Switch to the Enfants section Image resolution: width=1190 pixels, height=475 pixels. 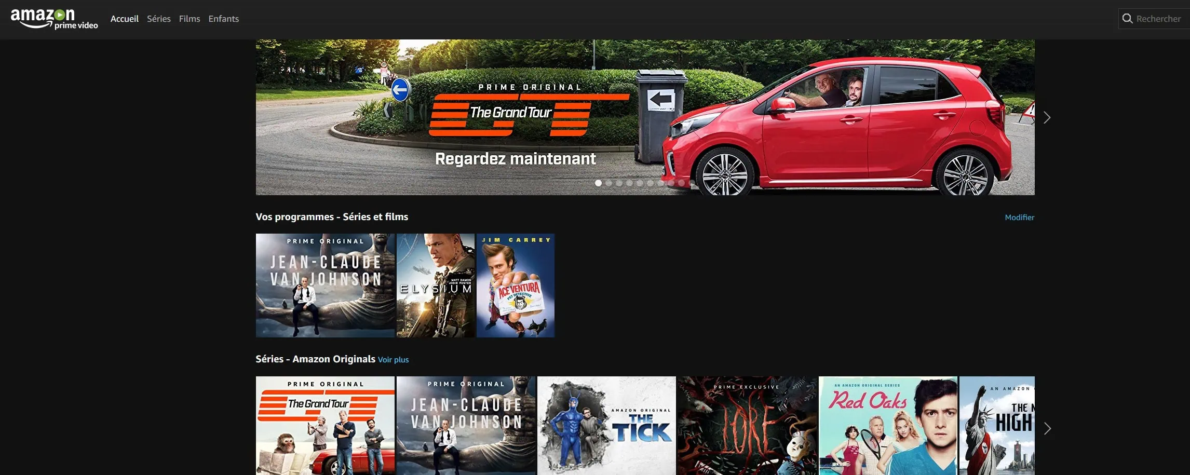click(x=223, y=19)
